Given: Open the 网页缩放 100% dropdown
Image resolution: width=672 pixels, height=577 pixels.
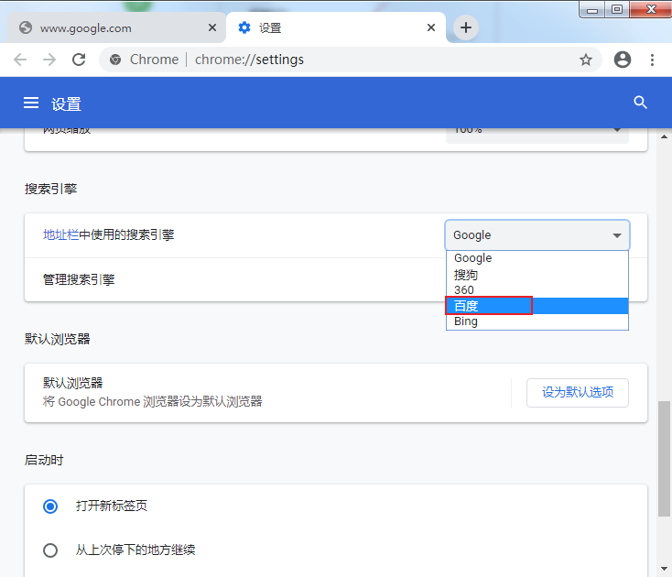Looking at the screenshot, I should pyautogui.click(x=537, y=136).
